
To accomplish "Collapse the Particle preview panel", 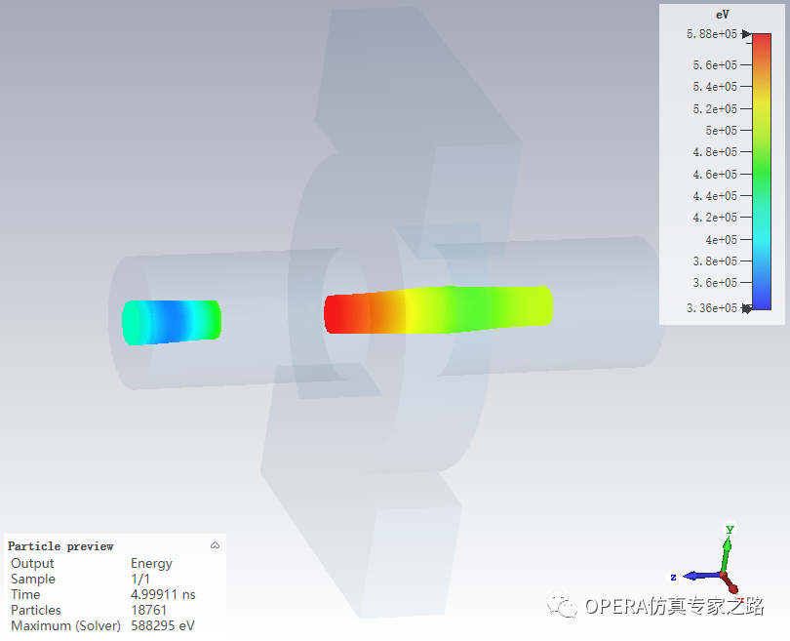I will (x=216, y=545).
